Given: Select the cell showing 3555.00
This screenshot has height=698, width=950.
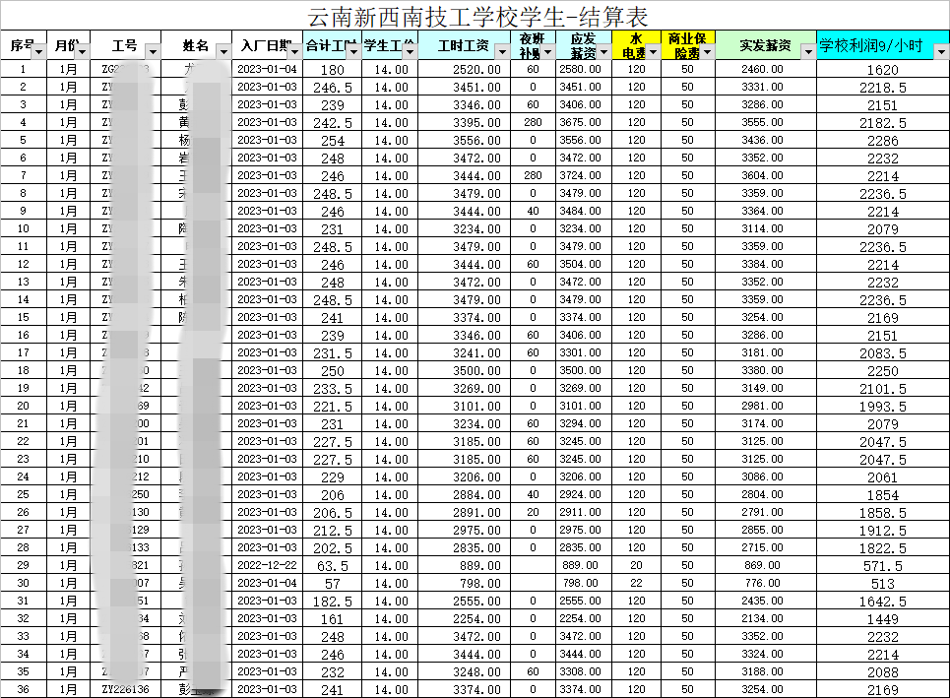Looking at the screenshot, I should pos(766,122).
